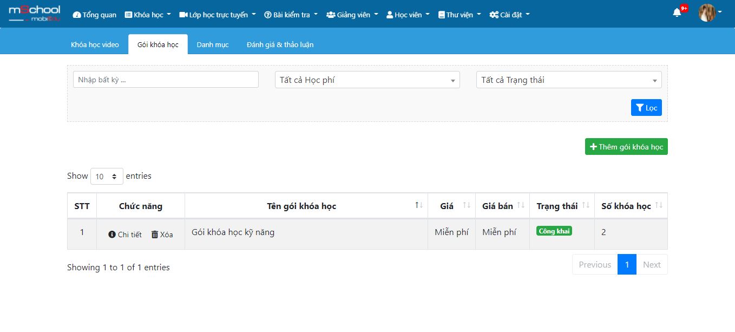
Task: Open the Giảng viên menu
Action: (352, 15)
